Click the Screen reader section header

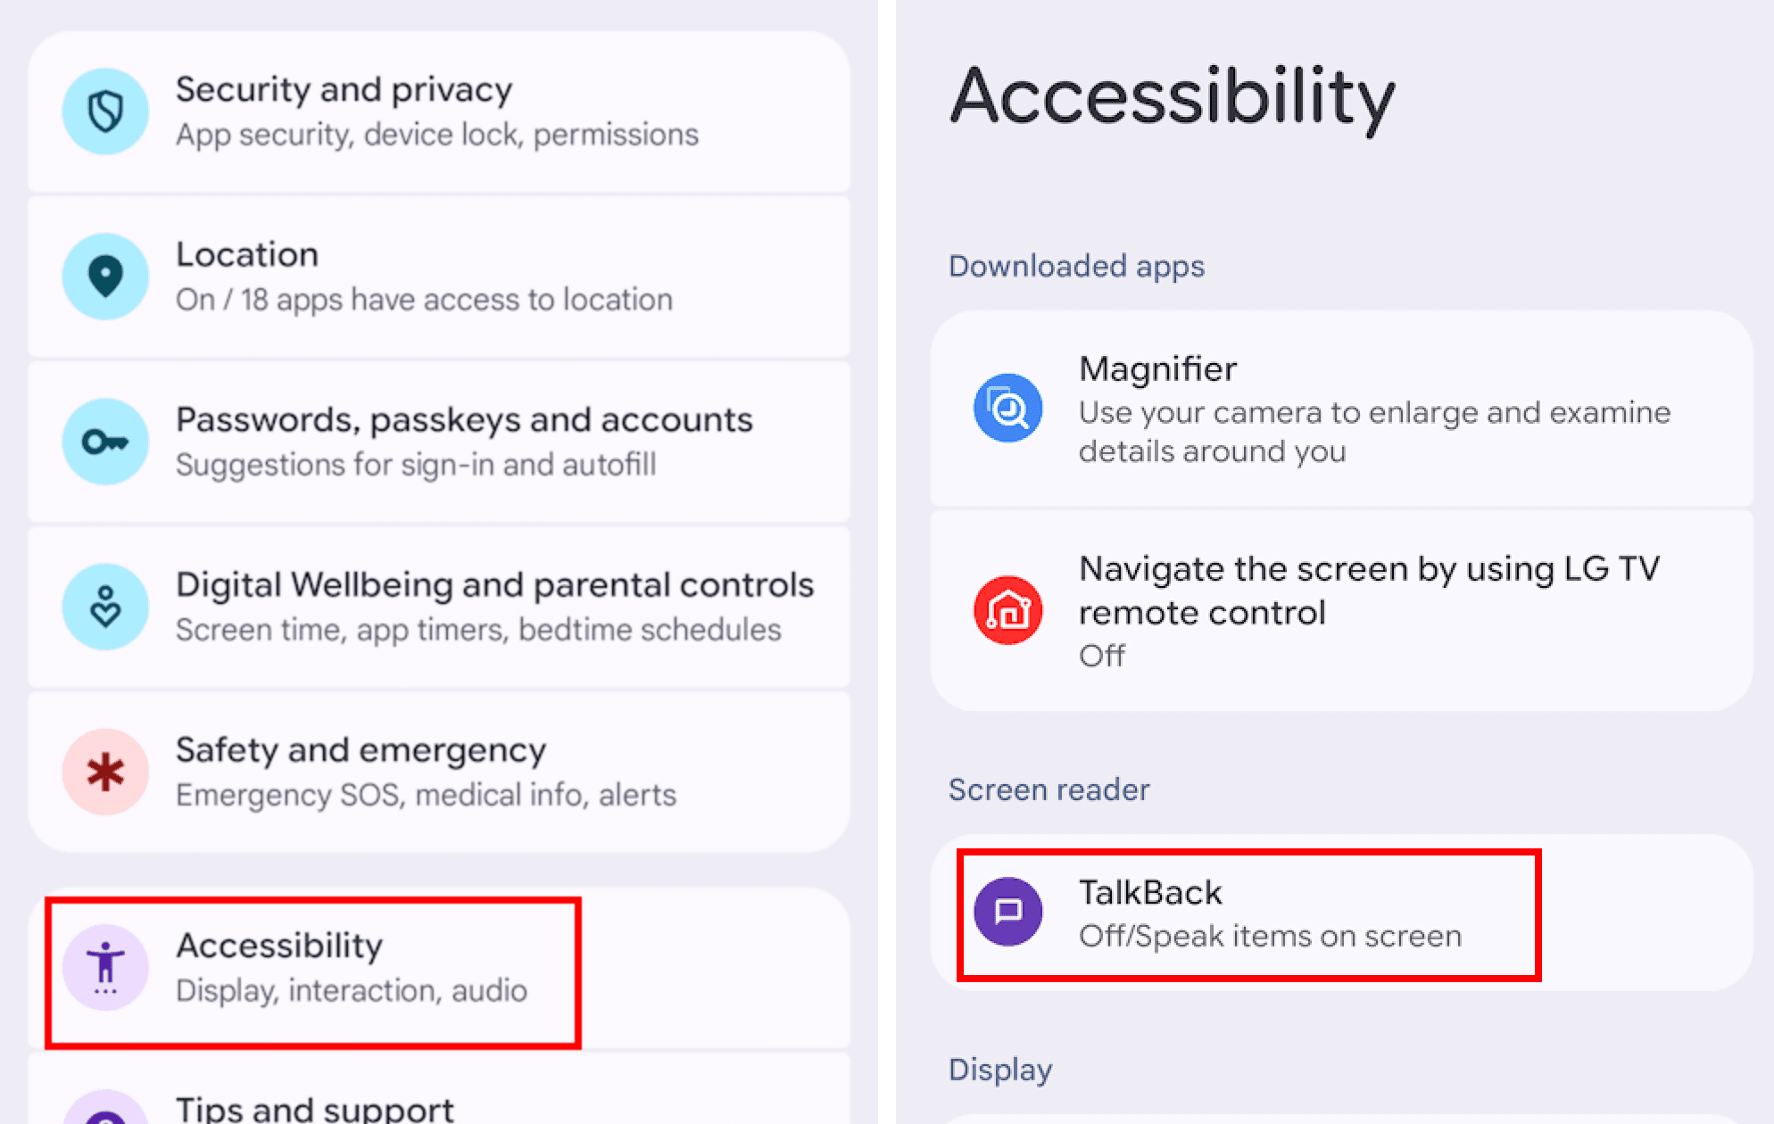[x=1049, y=789]
